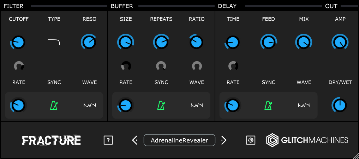This screenshot has height=159, width=359.
Task: Click the output AMP knob
Action: 340,42
